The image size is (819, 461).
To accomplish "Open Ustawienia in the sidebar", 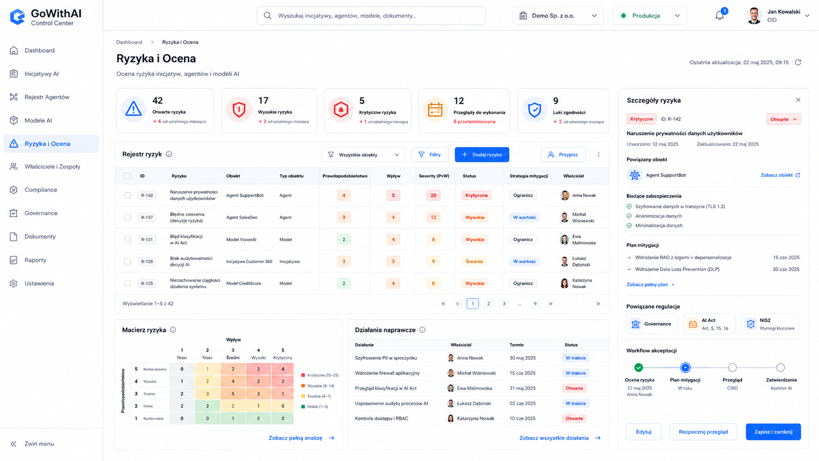I will tap(51, 284).
